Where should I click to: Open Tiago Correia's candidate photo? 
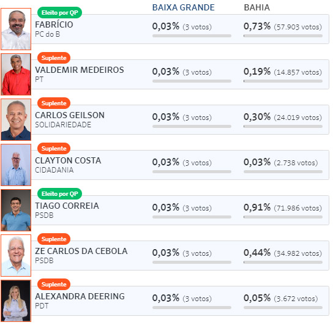[16, 210]
